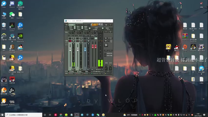The height and width of the screenshot is (117, 208).
Task: Adjust the red master left fader
Action: click(93, 47)
